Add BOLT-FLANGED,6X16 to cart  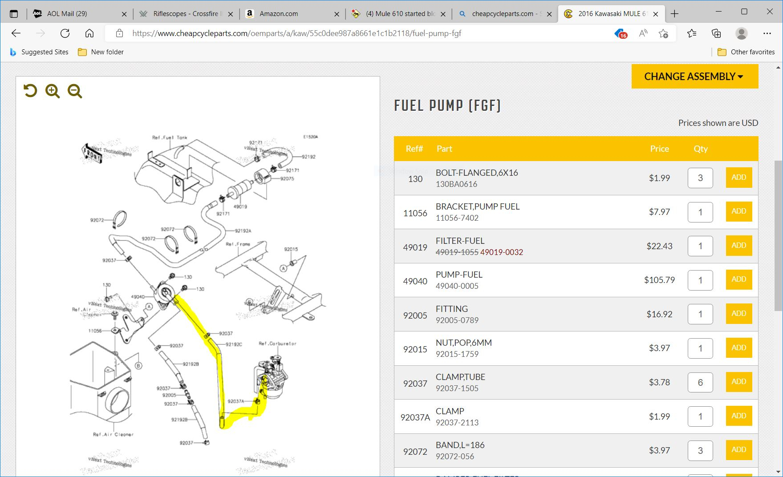(x=739, y=178)
